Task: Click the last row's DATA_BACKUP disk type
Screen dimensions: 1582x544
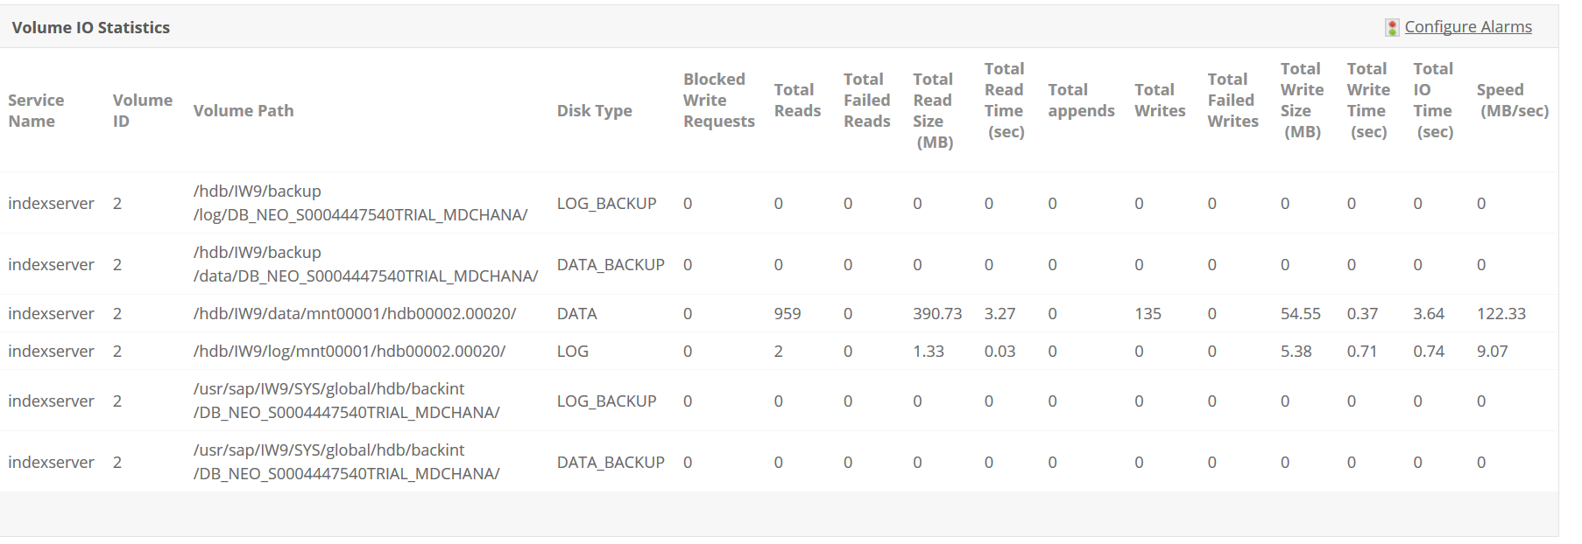Action: pos(611,462)
